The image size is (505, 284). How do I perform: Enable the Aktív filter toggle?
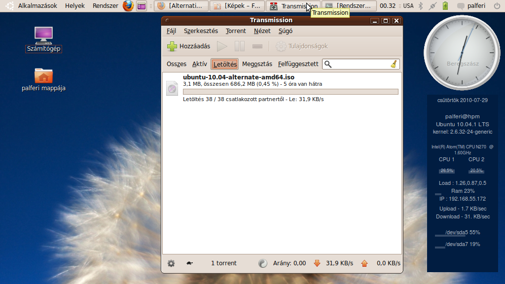point(200,64)
